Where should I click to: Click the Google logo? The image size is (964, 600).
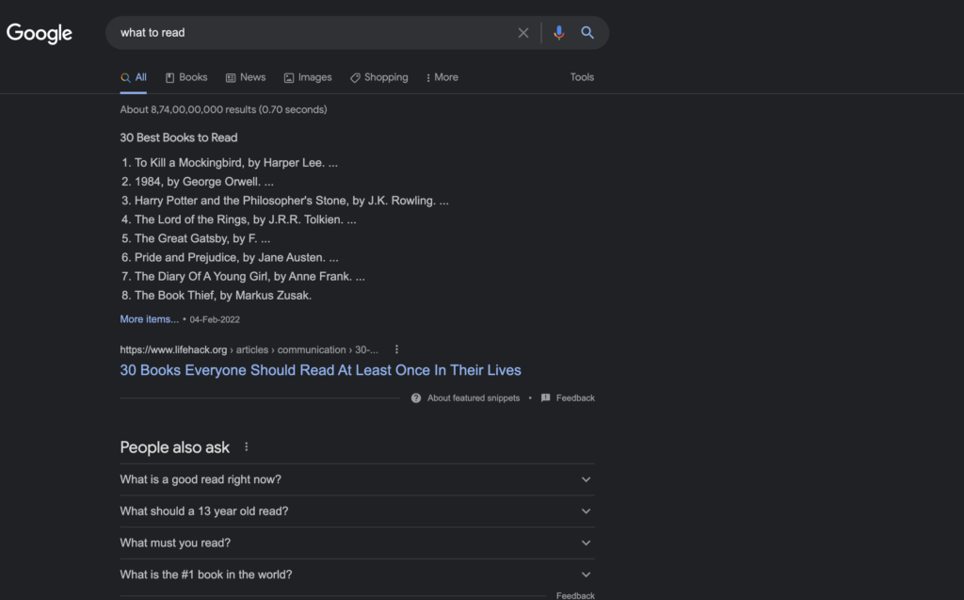click(x=40, y=33)
